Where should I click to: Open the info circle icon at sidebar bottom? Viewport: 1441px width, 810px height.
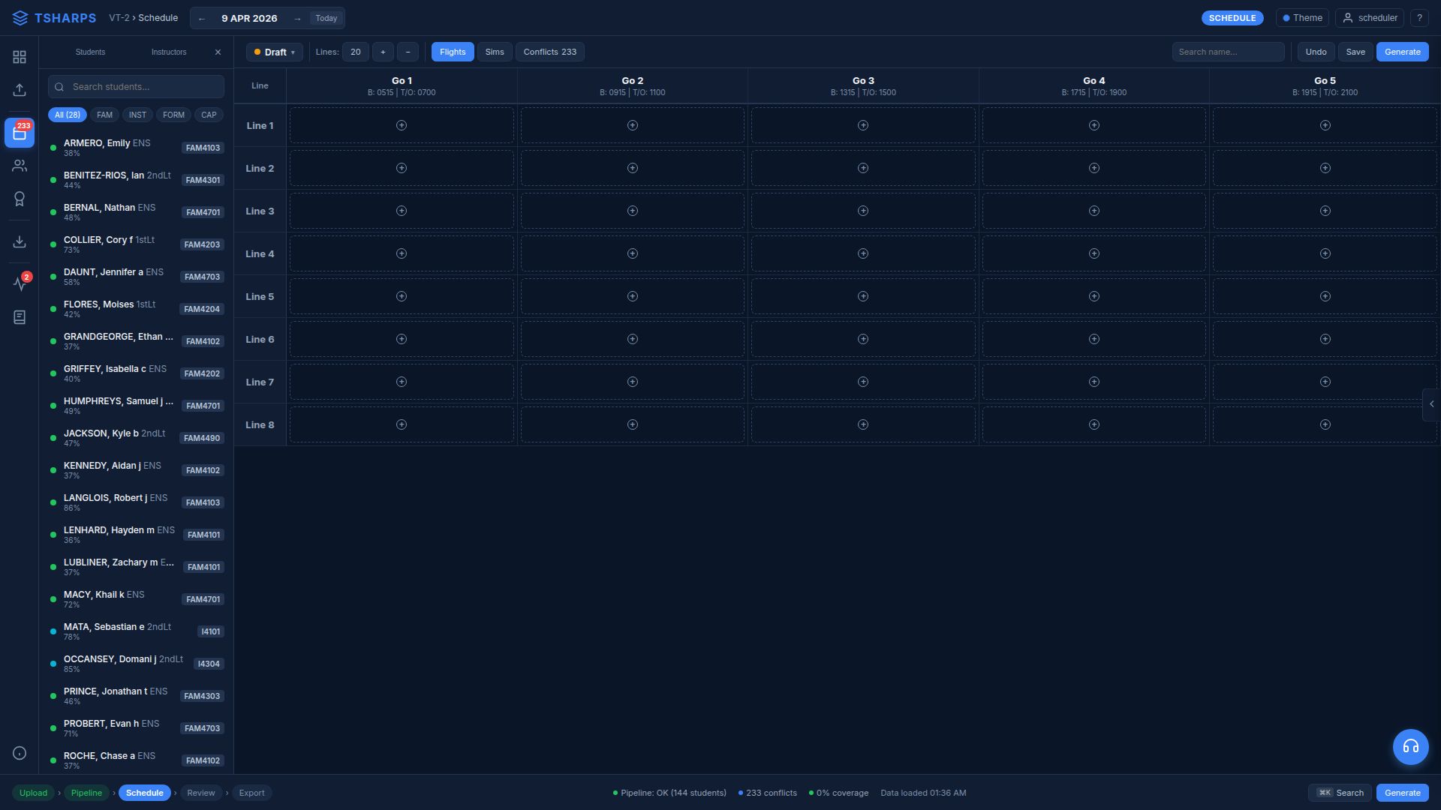tap(20, 753)
